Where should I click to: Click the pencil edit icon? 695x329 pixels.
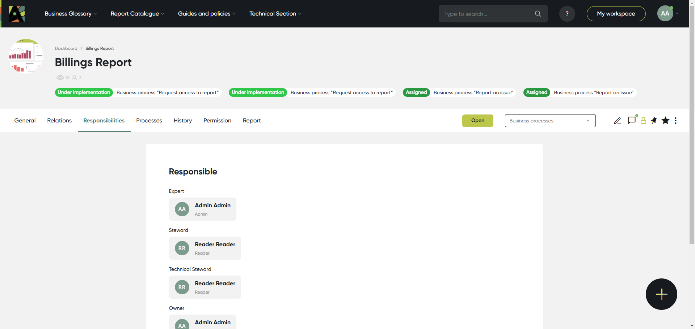click(617, 121)
